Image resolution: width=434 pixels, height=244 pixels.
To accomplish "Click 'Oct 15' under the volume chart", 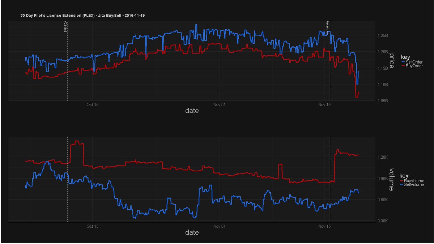I will coord(93,226).
